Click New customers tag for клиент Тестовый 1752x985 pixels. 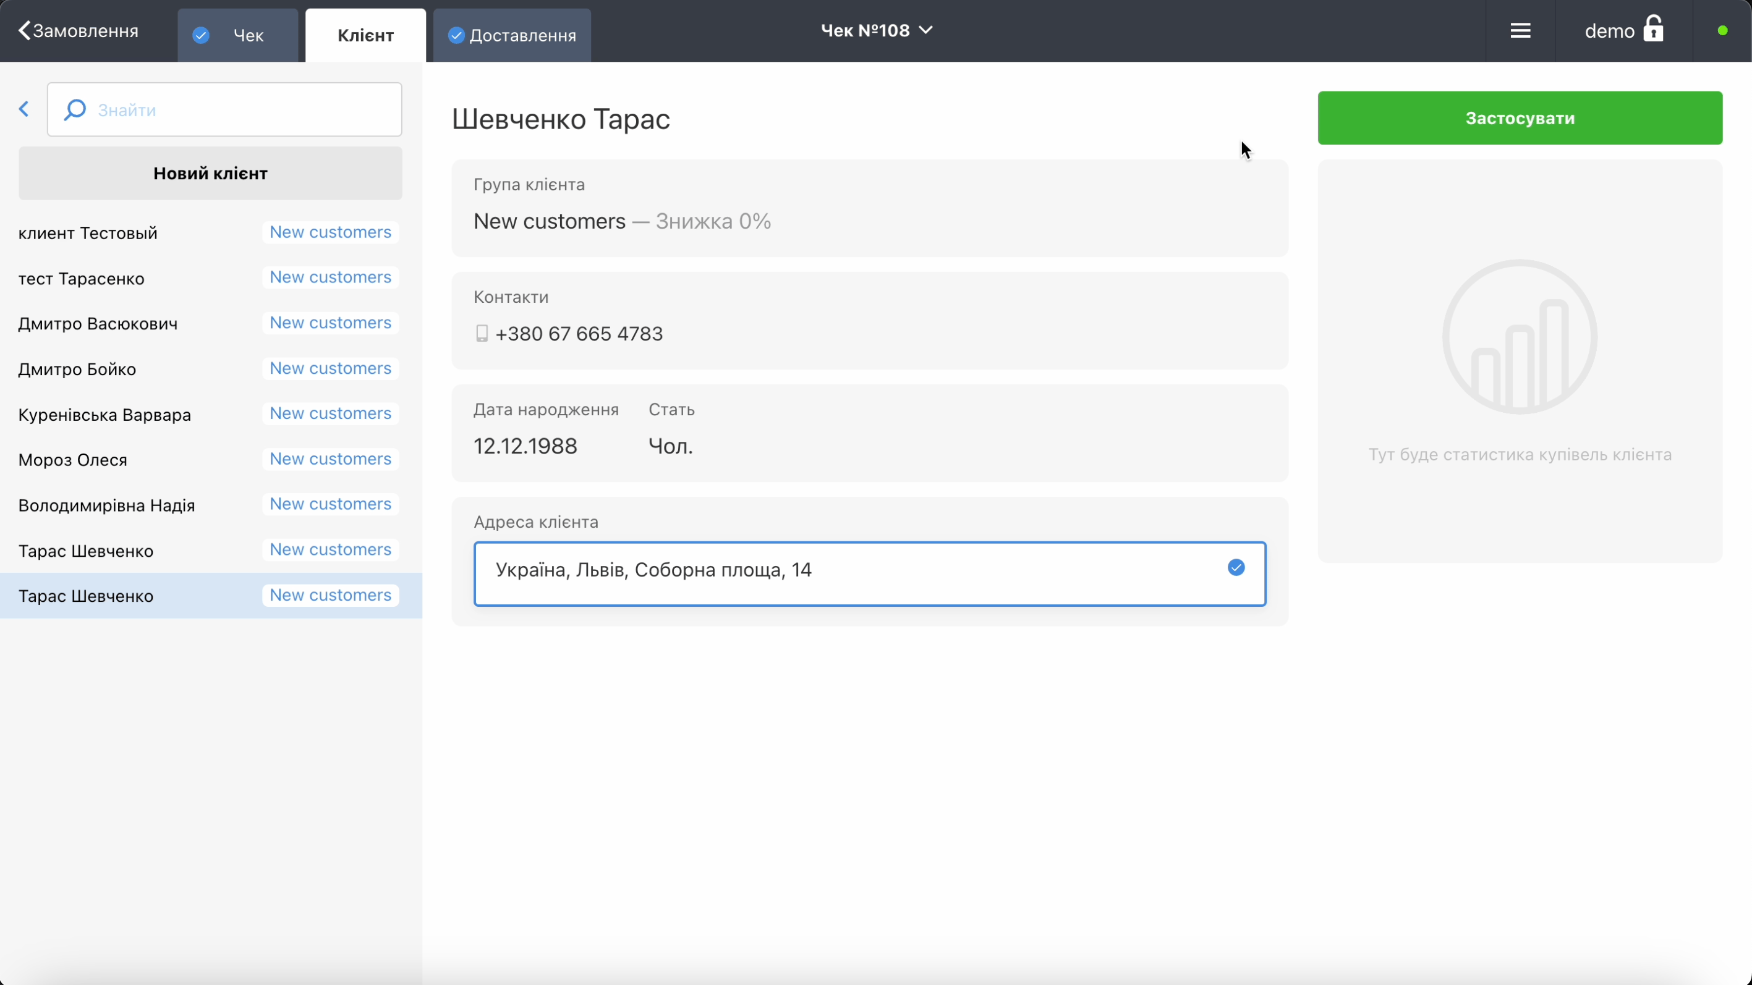click(331, 232)
